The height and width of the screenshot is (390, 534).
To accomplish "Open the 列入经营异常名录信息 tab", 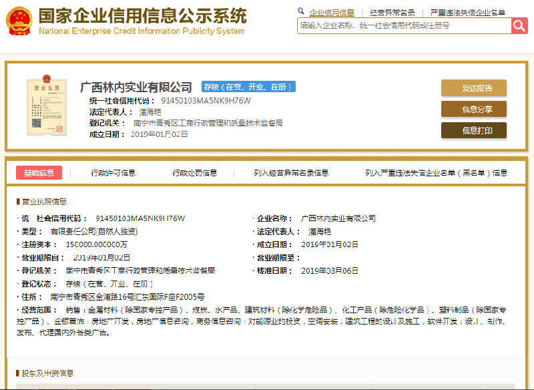I will tap(291, 173).
